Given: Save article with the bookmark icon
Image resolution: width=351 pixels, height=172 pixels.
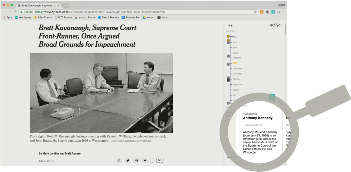Looking at the screenshot, I should [152, 161].
